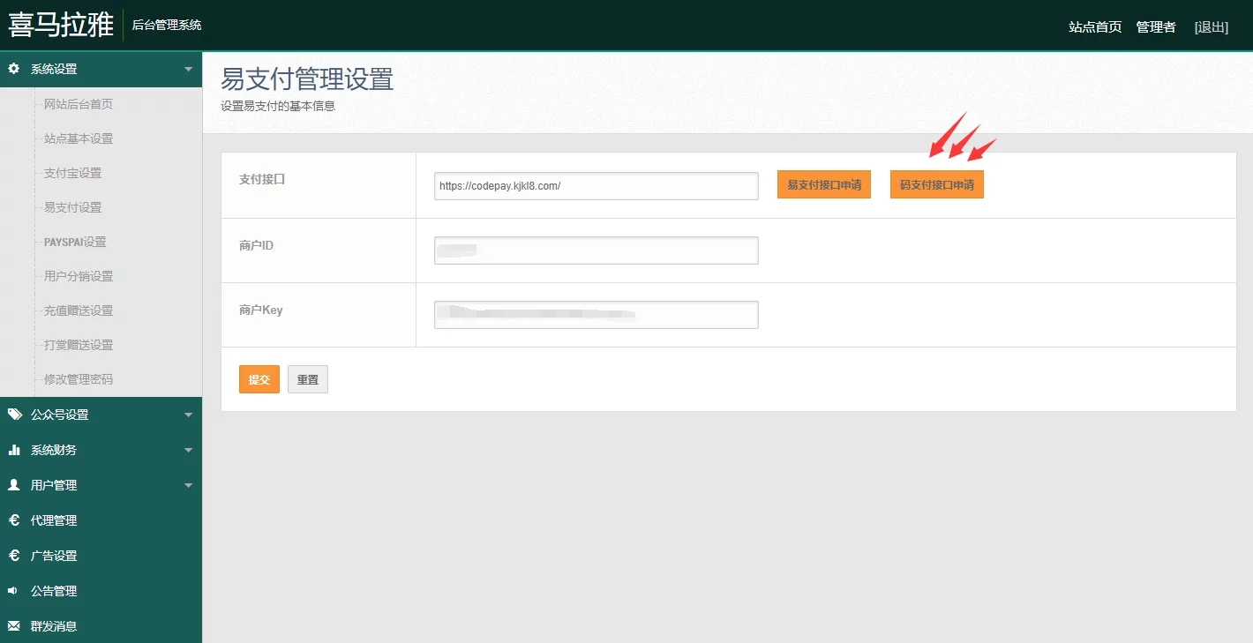The height and width of the screenshot is (643, 1253).
Task: Expand the 用户管理 dropdown arrow
Action: click(x=188, y=485)
